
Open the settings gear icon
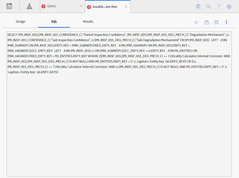coord(229,7)
